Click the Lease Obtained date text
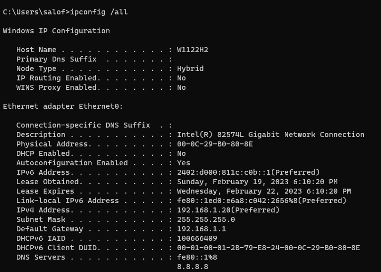The image size is (381, 272). (257, 182)
